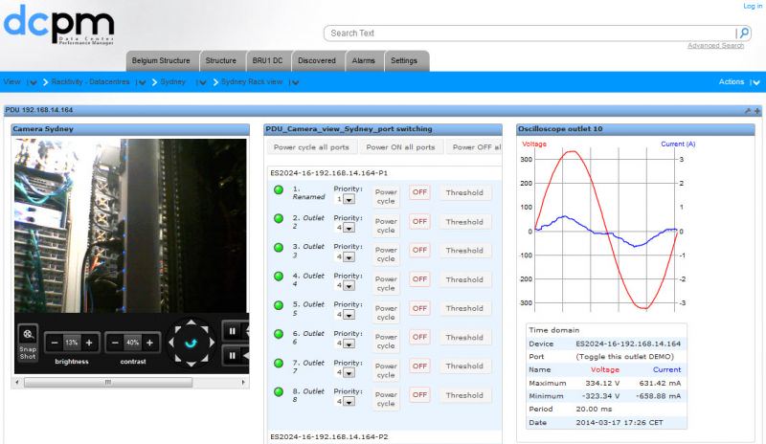
Task: Click the brightness plus button
Action: tap(89, 343)
